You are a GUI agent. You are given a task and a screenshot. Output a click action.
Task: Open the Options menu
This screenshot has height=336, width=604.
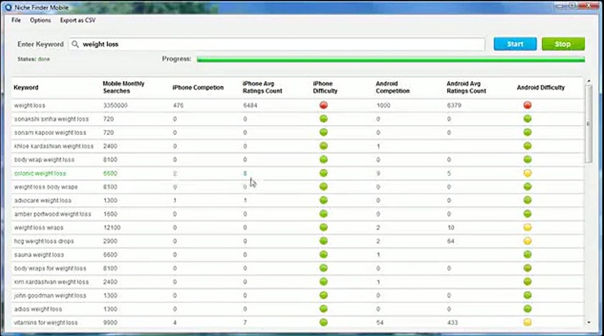(x=40, y=21)
